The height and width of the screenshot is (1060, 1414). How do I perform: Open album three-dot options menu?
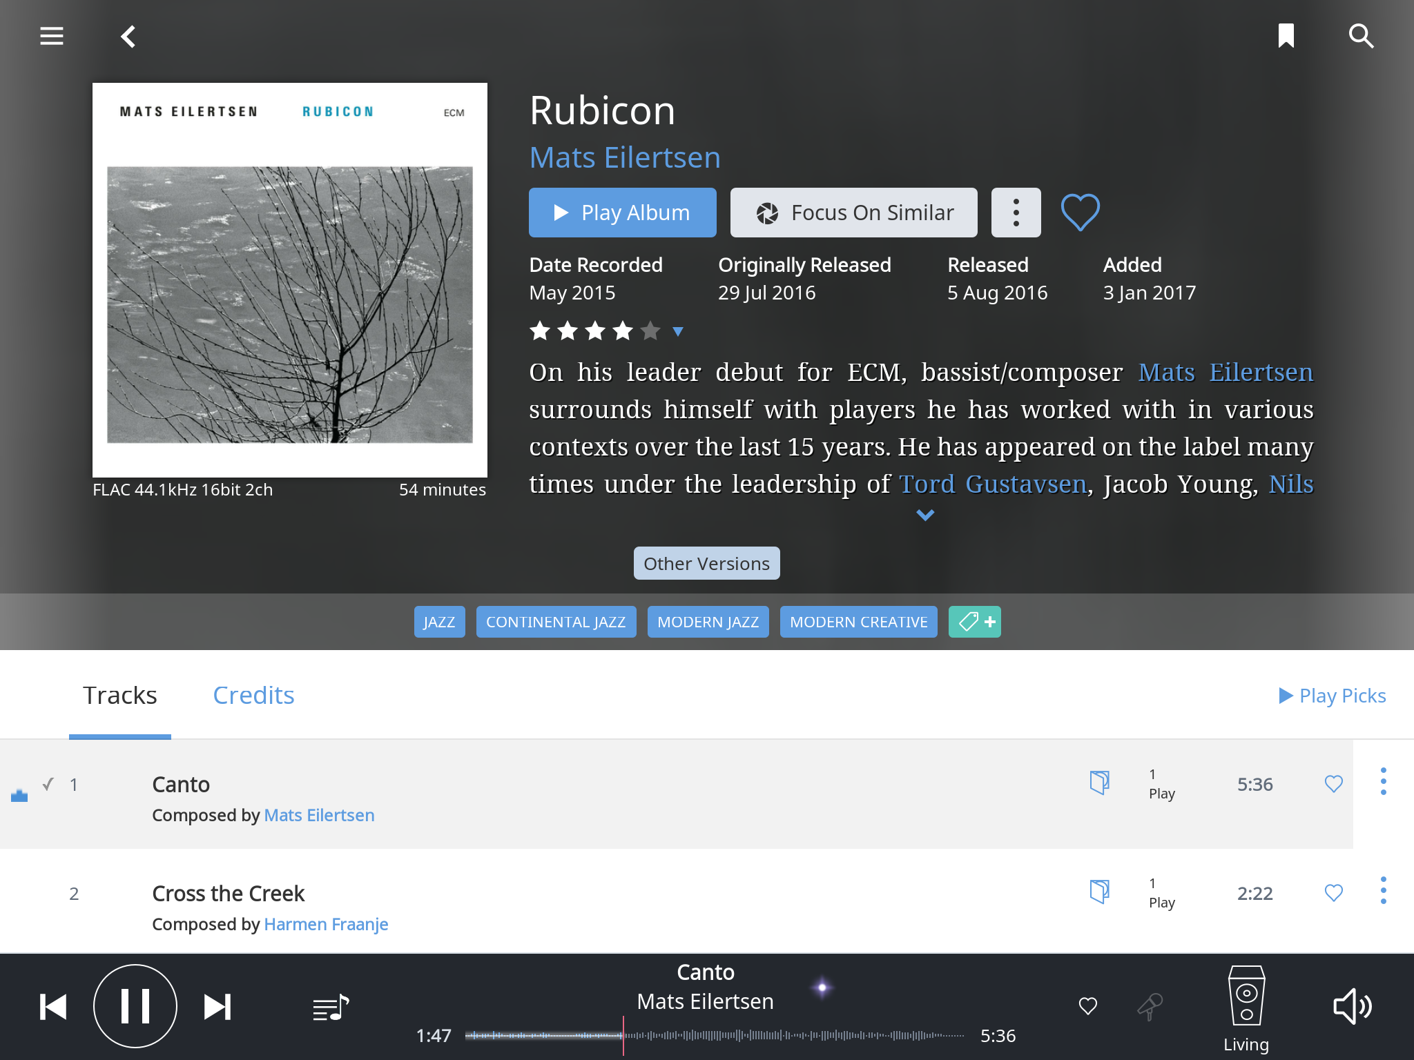point(1016,213)
